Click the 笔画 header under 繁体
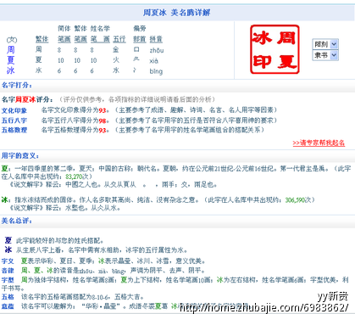Image resolution: width=355 pixels, height=314 pixels. point(80,39)
